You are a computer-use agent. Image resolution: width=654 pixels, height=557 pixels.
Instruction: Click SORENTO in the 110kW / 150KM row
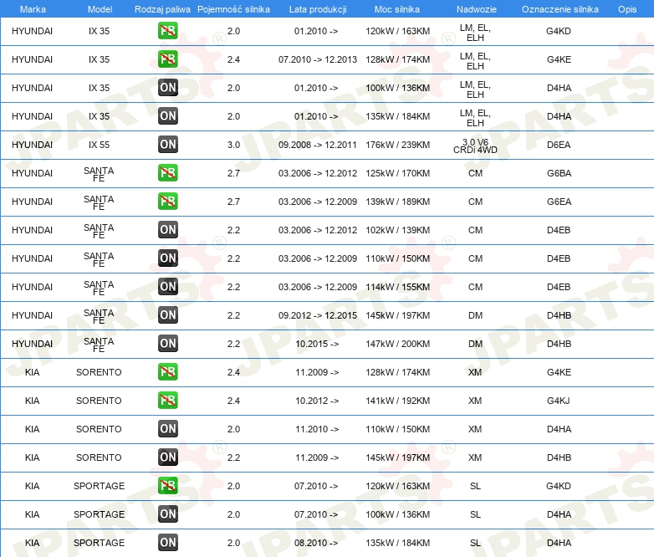tap(99, 429)
